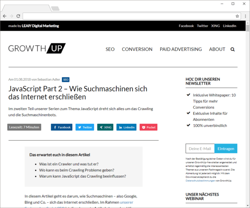Screen dimensions: 250x208
Task: Click the vertical scrollbar thumb
Action: [247, 28]
